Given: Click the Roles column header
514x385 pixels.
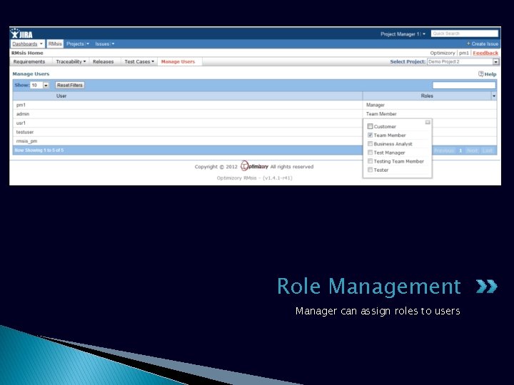Looking at the screenshot, I should (427, 96).
